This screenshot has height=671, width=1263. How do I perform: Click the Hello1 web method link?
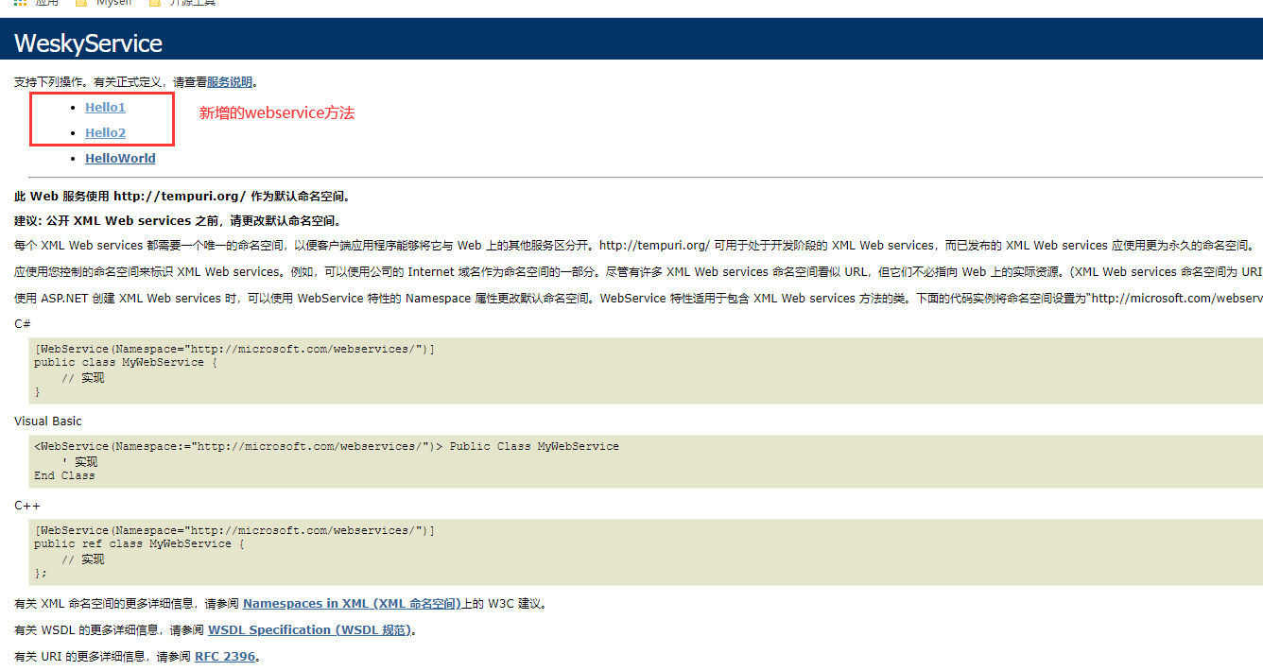pos(105,107)
